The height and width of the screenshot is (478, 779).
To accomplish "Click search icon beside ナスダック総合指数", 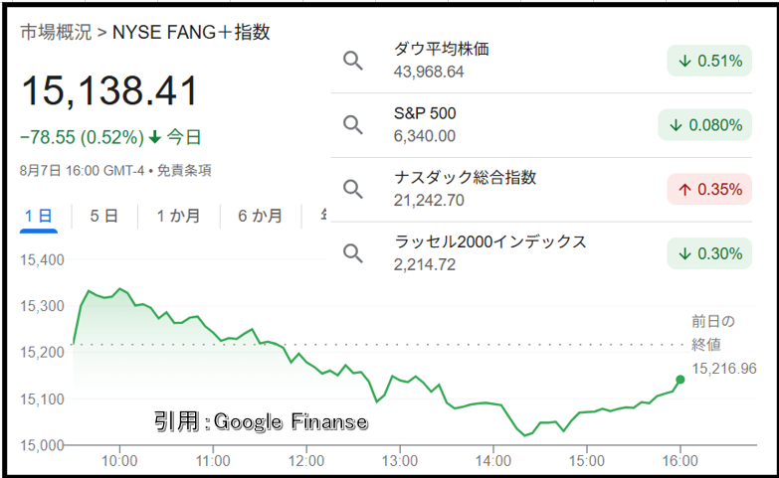I will 353,189.
